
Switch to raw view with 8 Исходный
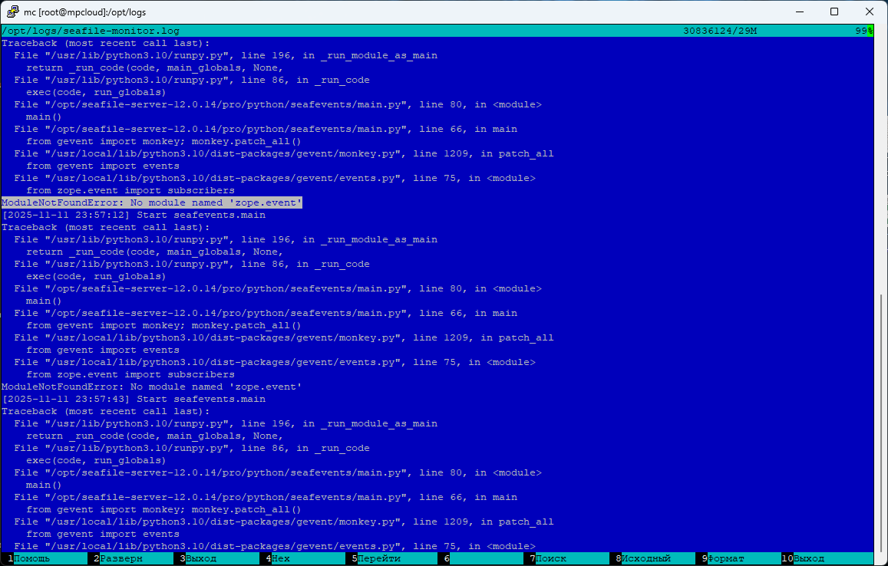point(645,558)
